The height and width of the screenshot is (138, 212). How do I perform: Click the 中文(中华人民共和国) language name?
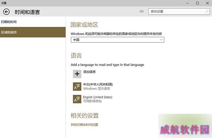98,84
